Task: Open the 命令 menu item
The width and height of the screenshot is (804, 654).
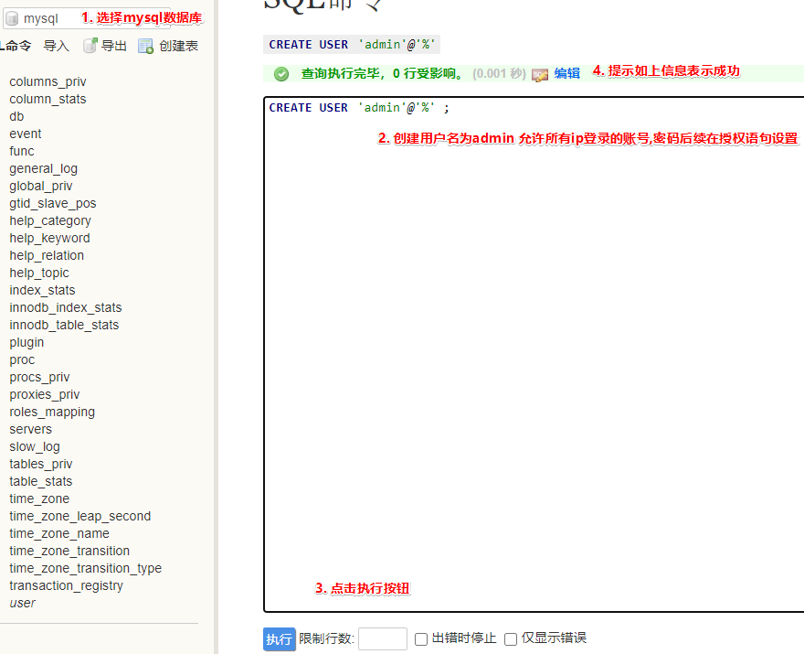Action: pos(16,46)
